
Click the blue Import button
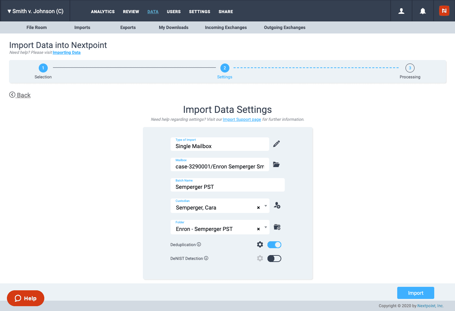[x=416, y=293]
